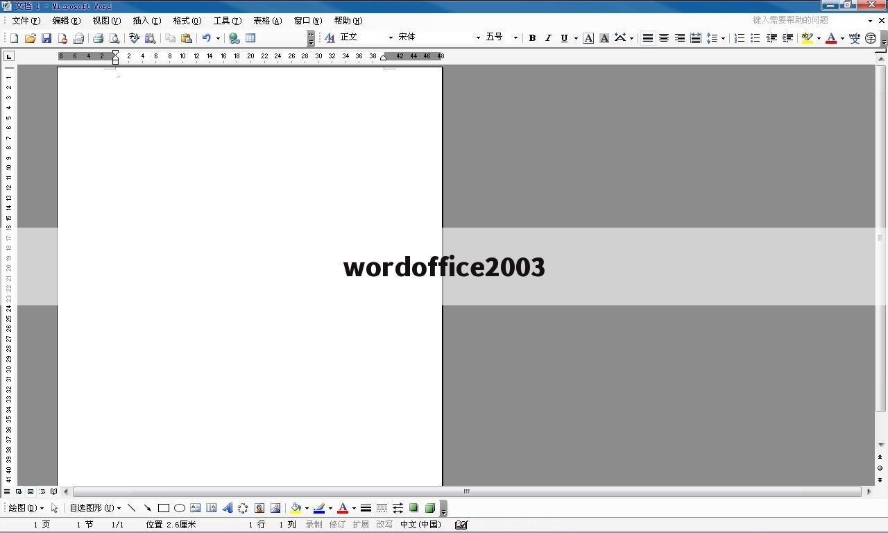Expand the Undo history dropdown arrow
The image size is (888, 533).
click(x=218, y=38)
